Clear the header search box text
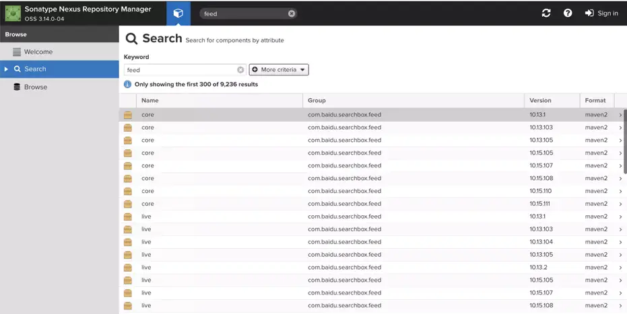The height and width of the screenshot is (314, 627). (292, 13)
